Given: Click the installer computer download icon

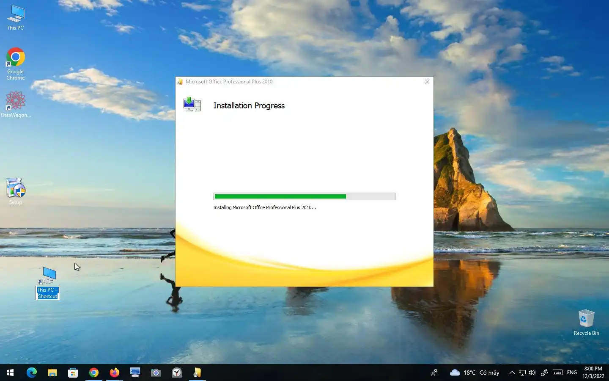Looking at the screenshot, I should click(192, 105).
